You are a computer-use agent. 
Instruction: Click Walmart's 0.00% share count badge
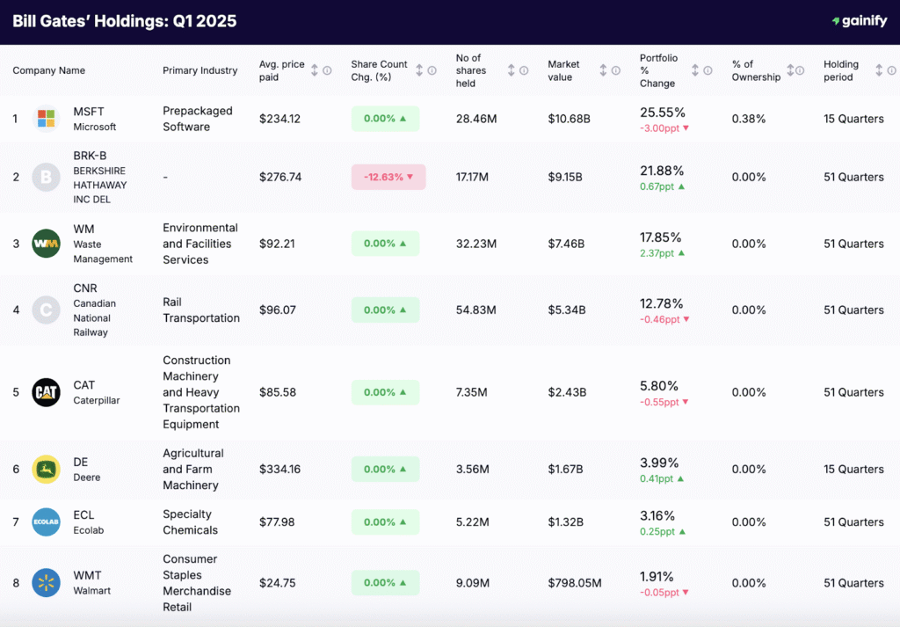point(385,583)
